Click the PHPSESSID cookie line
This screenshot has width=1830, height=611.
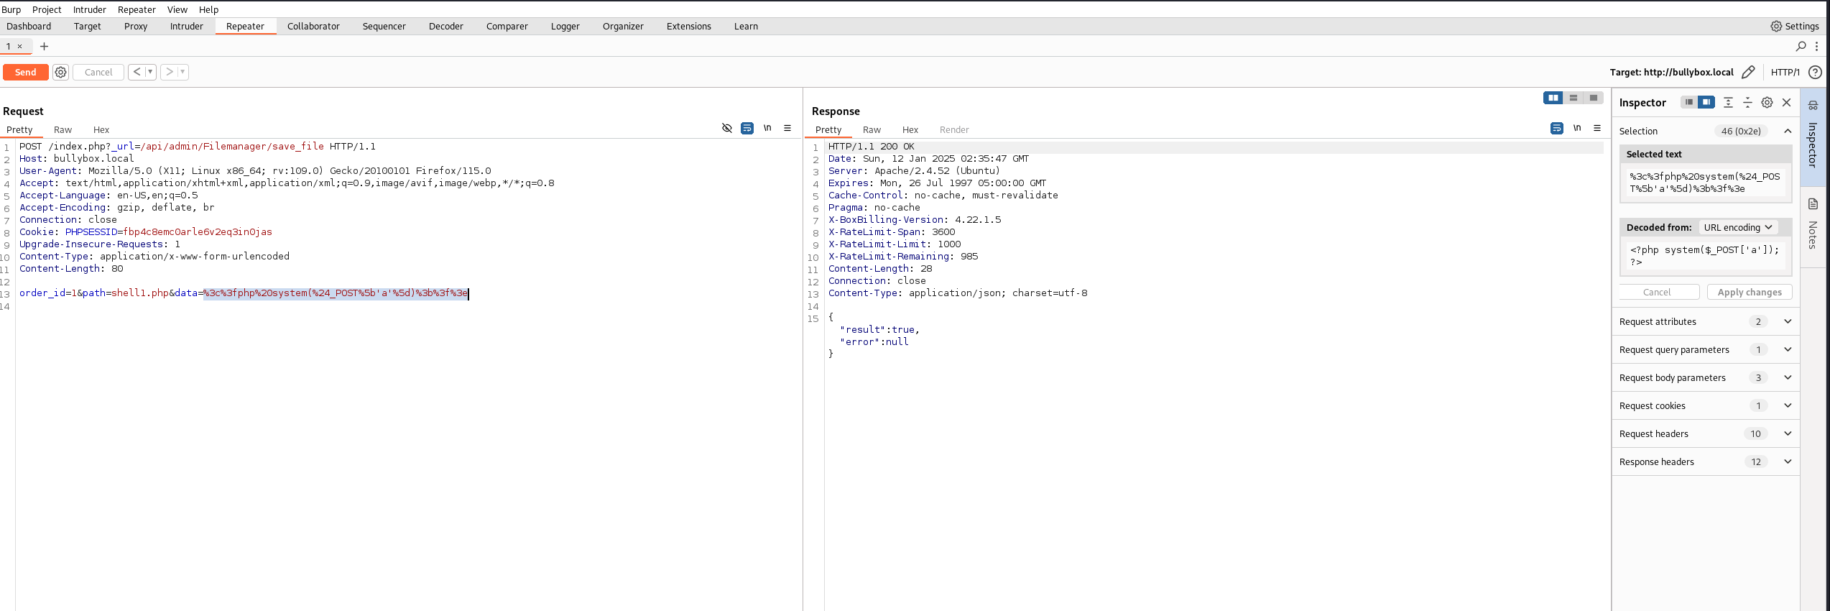(x=146, y=231)
